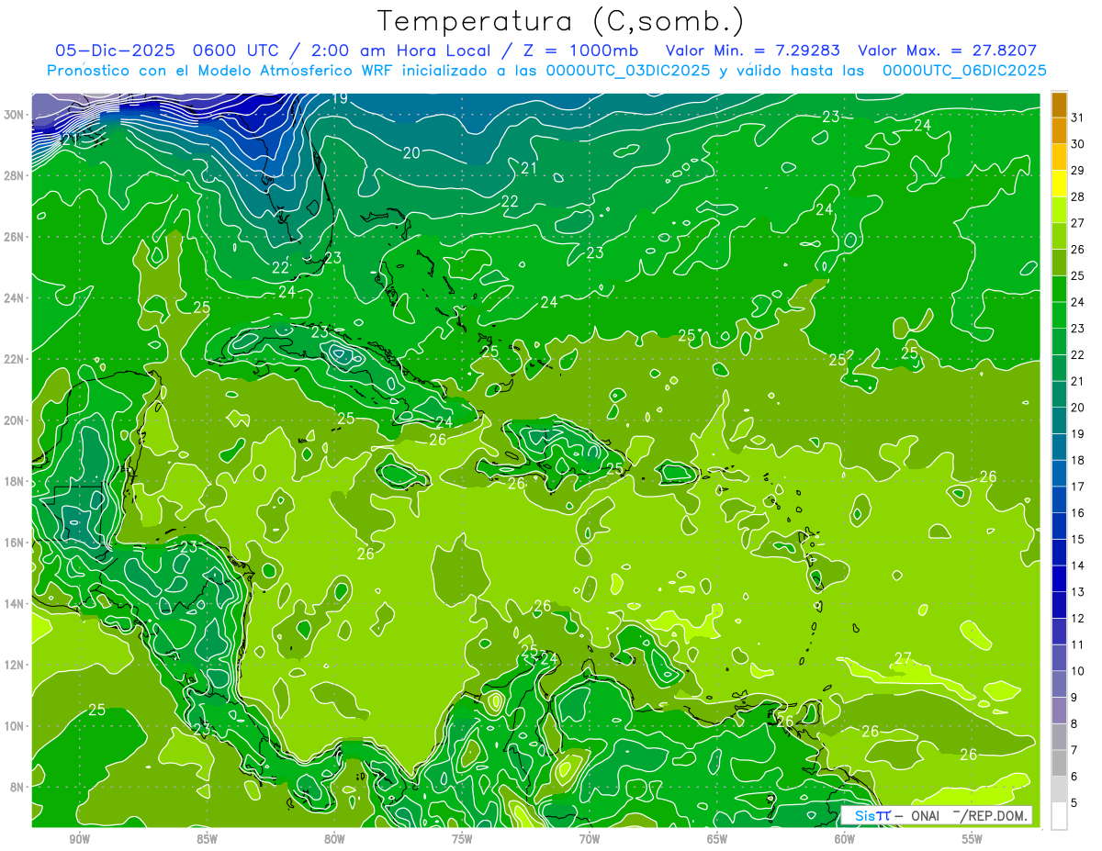Click the color scale label 31

[1077, 117]
